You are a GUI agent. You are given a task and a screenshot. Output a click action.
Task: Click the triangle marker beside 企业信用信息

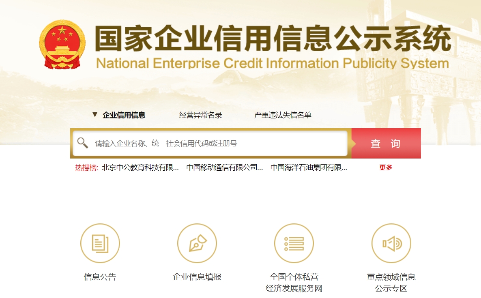[95, 115]
